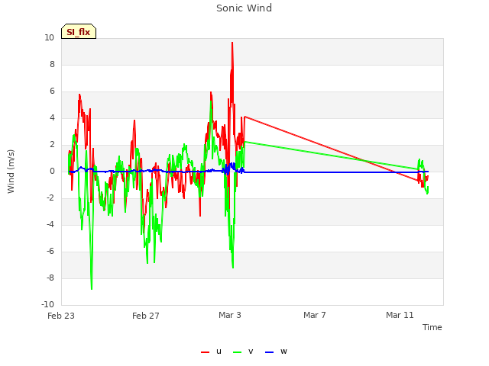Click the green v minimum near -9 m/s
This screenshot has width=489, height=366.
pos(92,288)
